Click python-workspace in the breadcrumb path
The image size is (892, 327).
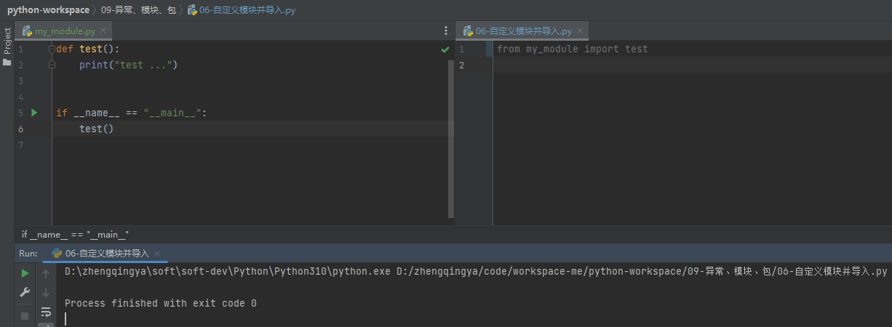(48, 10)
